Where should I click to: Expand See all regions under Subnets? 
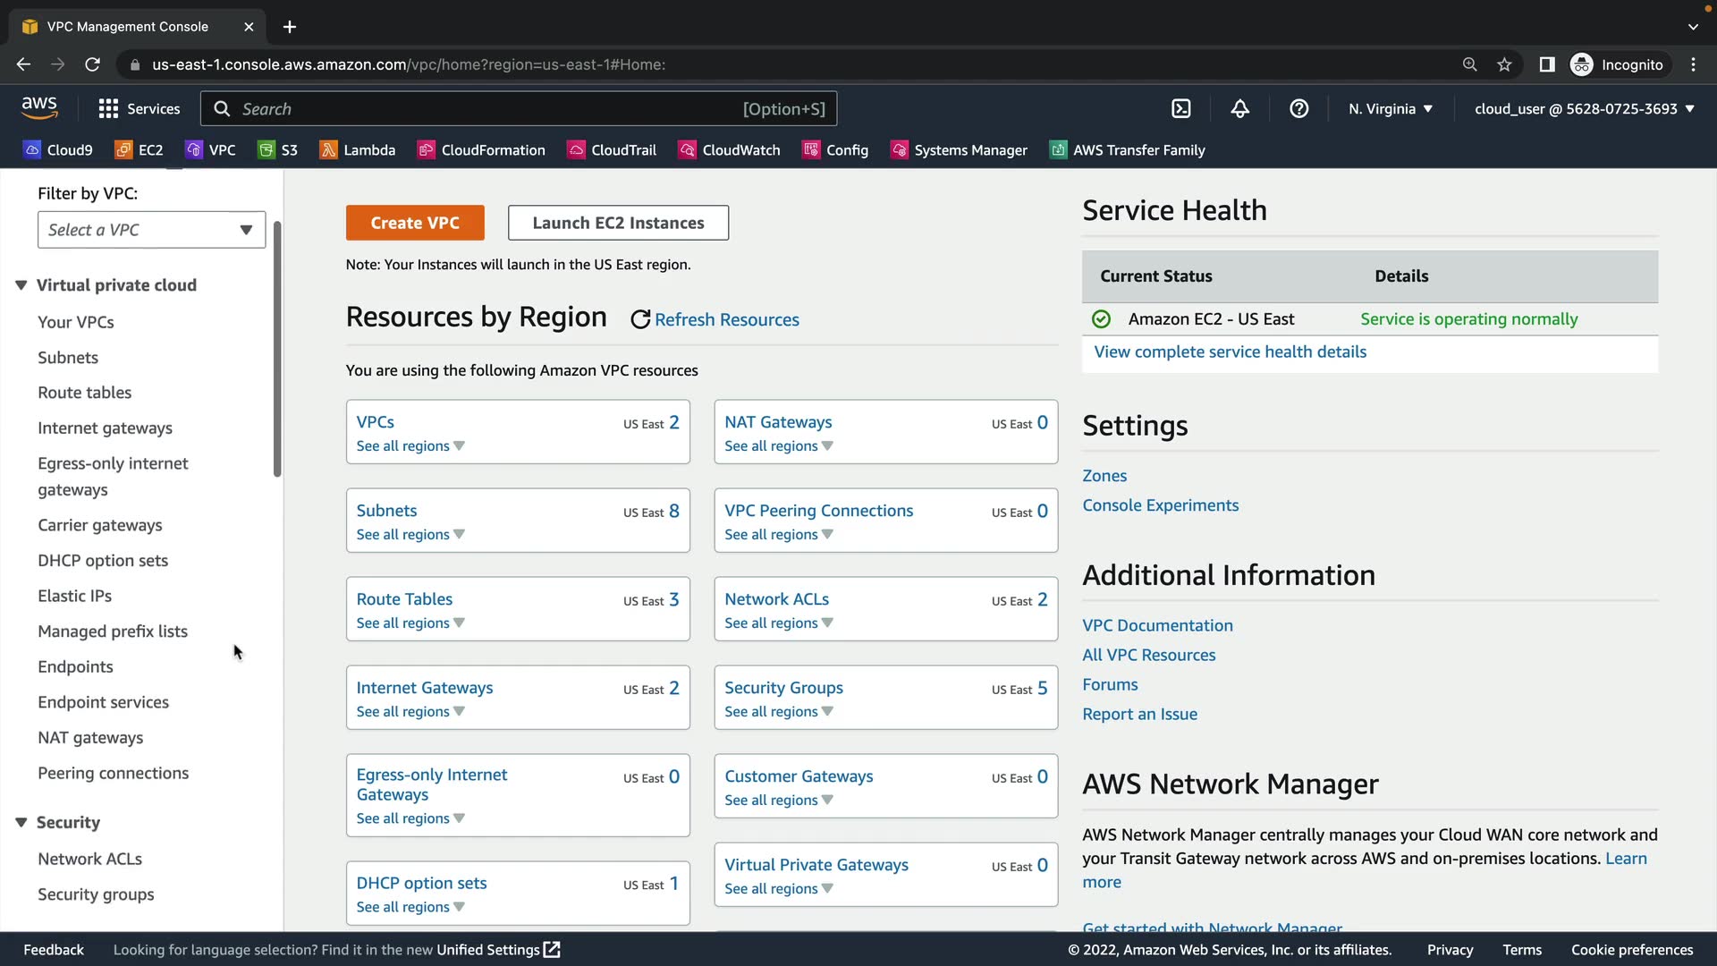[410, 535]
